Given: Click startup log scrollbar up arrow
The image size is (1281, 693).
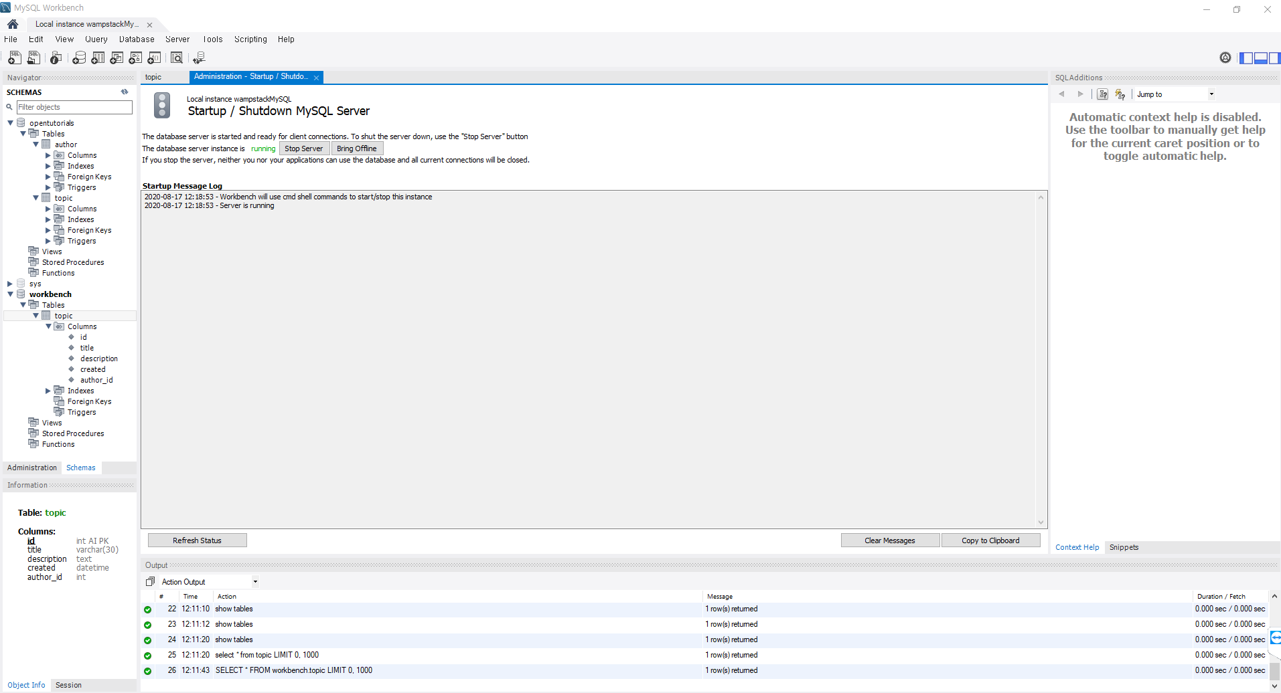Looking at the screenshot, I should pyautogui.click(x=1041, y=197).
